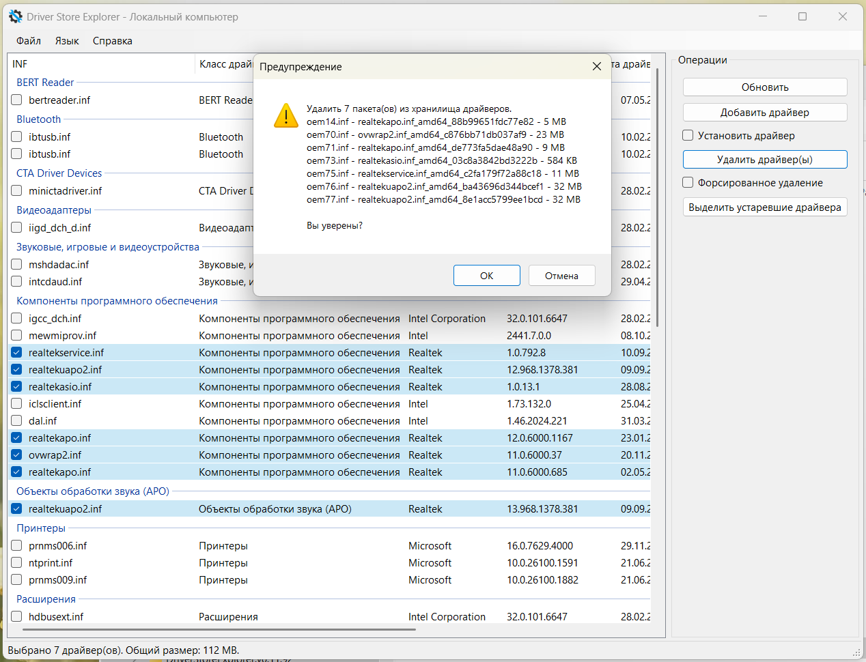Close the Предупреждение dialog with X

point(597,66)
